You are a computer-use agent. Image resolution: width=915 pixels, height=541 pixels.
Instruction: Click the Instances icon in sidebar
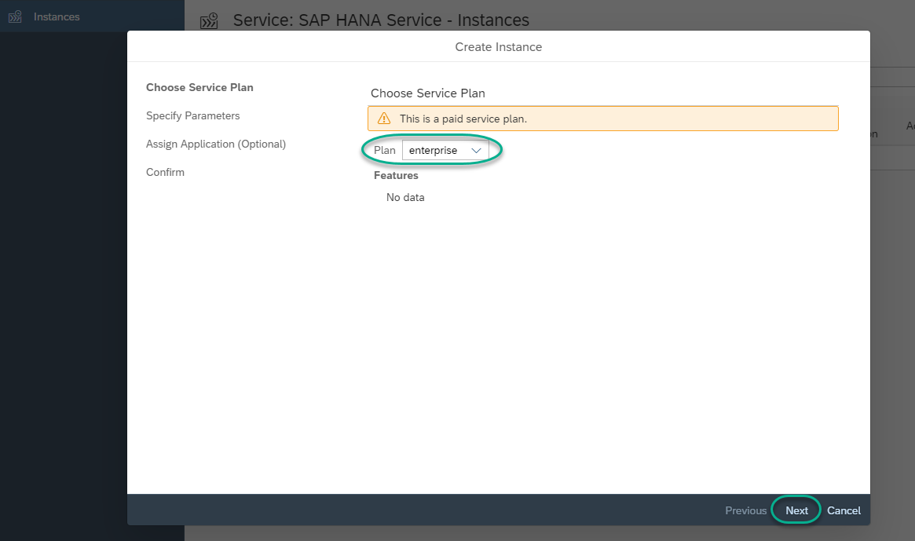click(15, 16)
